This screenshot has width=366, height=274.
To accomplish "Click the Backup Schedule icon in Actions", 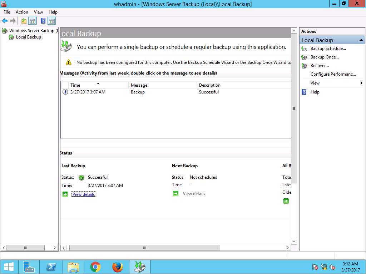I will click(x=304, y=49).
